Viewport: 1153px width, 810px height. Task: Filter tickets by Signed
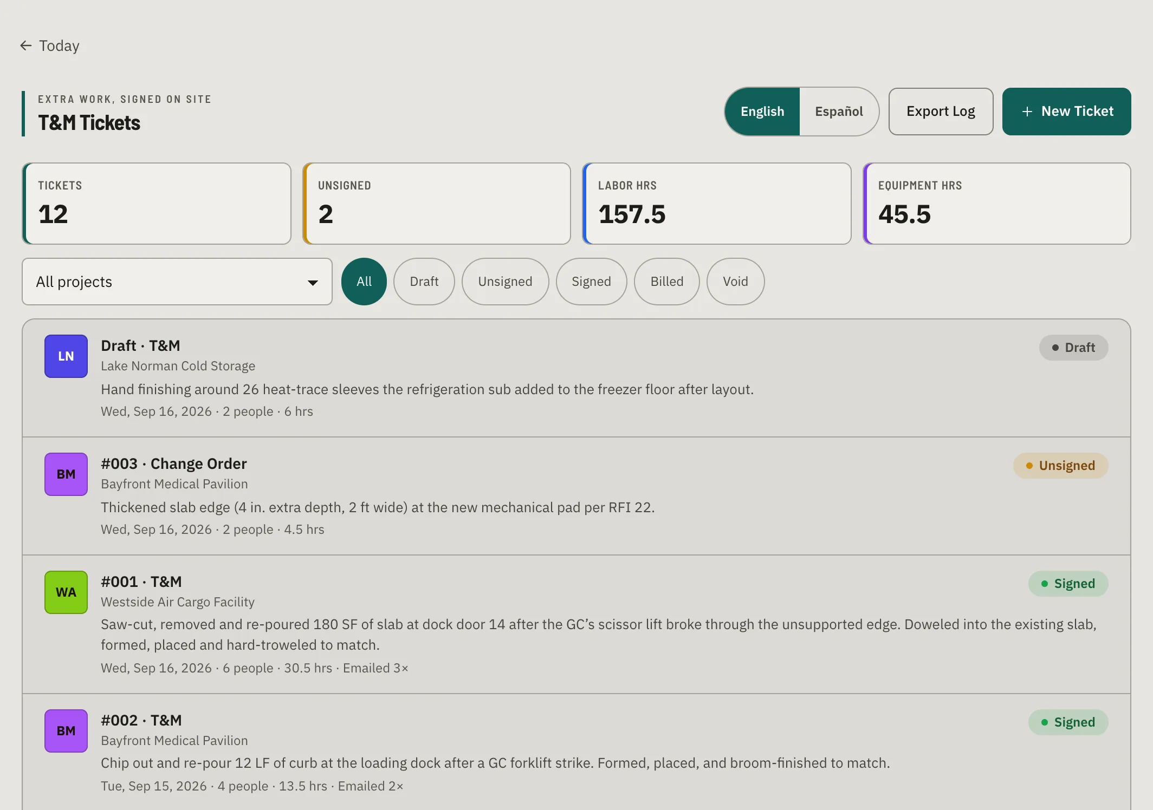[x=591, y=282]
